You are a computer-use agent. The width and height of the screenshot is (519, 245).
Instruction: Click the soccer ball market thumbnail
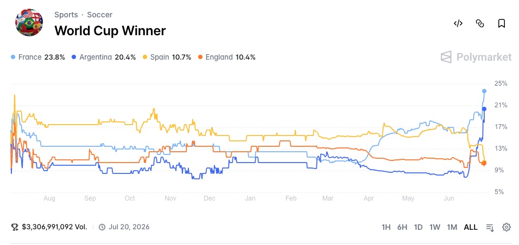(29, 22)
